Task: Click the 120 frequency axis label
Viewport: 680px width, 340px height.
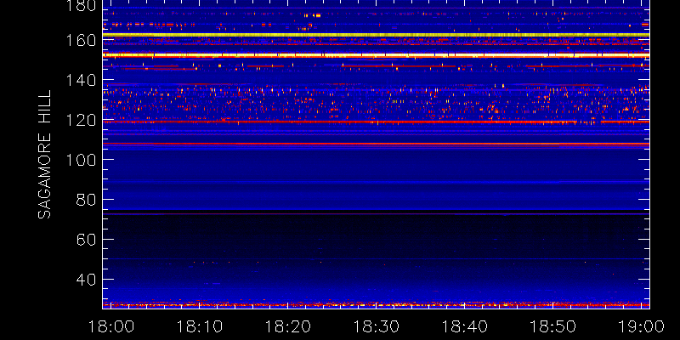Action: (x=80, y=120)
